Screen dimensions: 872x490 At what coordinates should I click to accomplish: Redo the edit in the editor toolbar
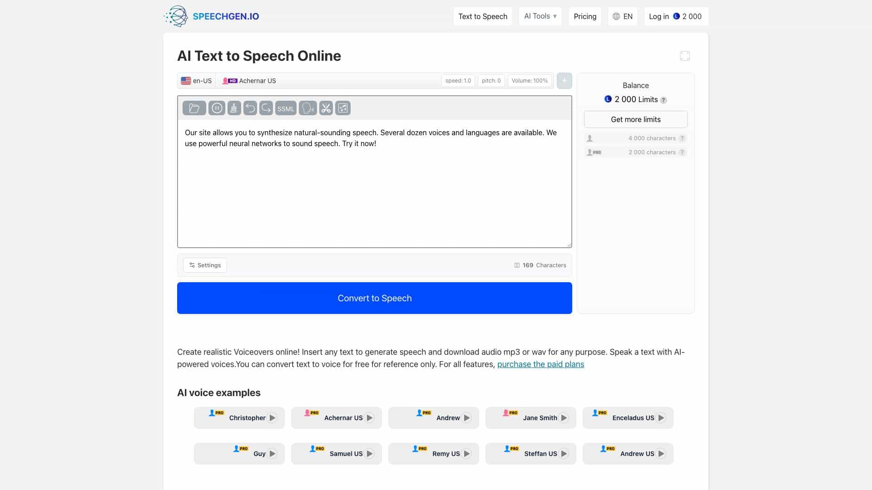266,108
